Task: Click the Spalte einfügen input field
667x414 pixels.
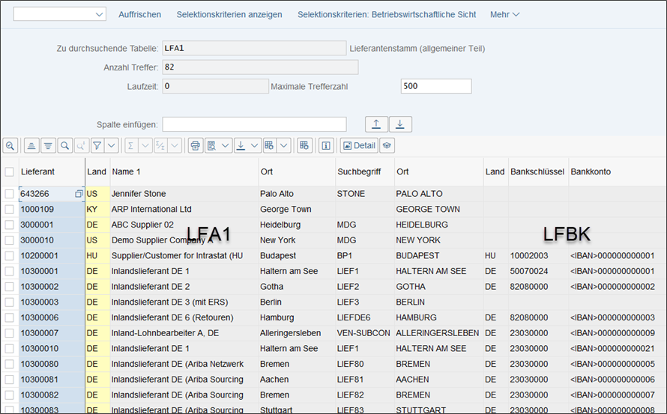Action: pyautogui.click(x=254, y=124)
